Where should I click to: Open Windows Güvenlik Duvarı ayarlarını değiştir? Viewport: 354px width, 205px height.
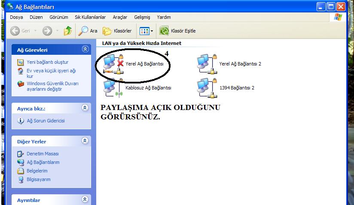(x=52, y=86)
